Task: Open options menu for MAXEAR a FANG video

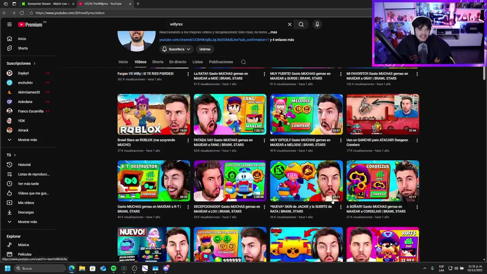Action: coord(264,140)
